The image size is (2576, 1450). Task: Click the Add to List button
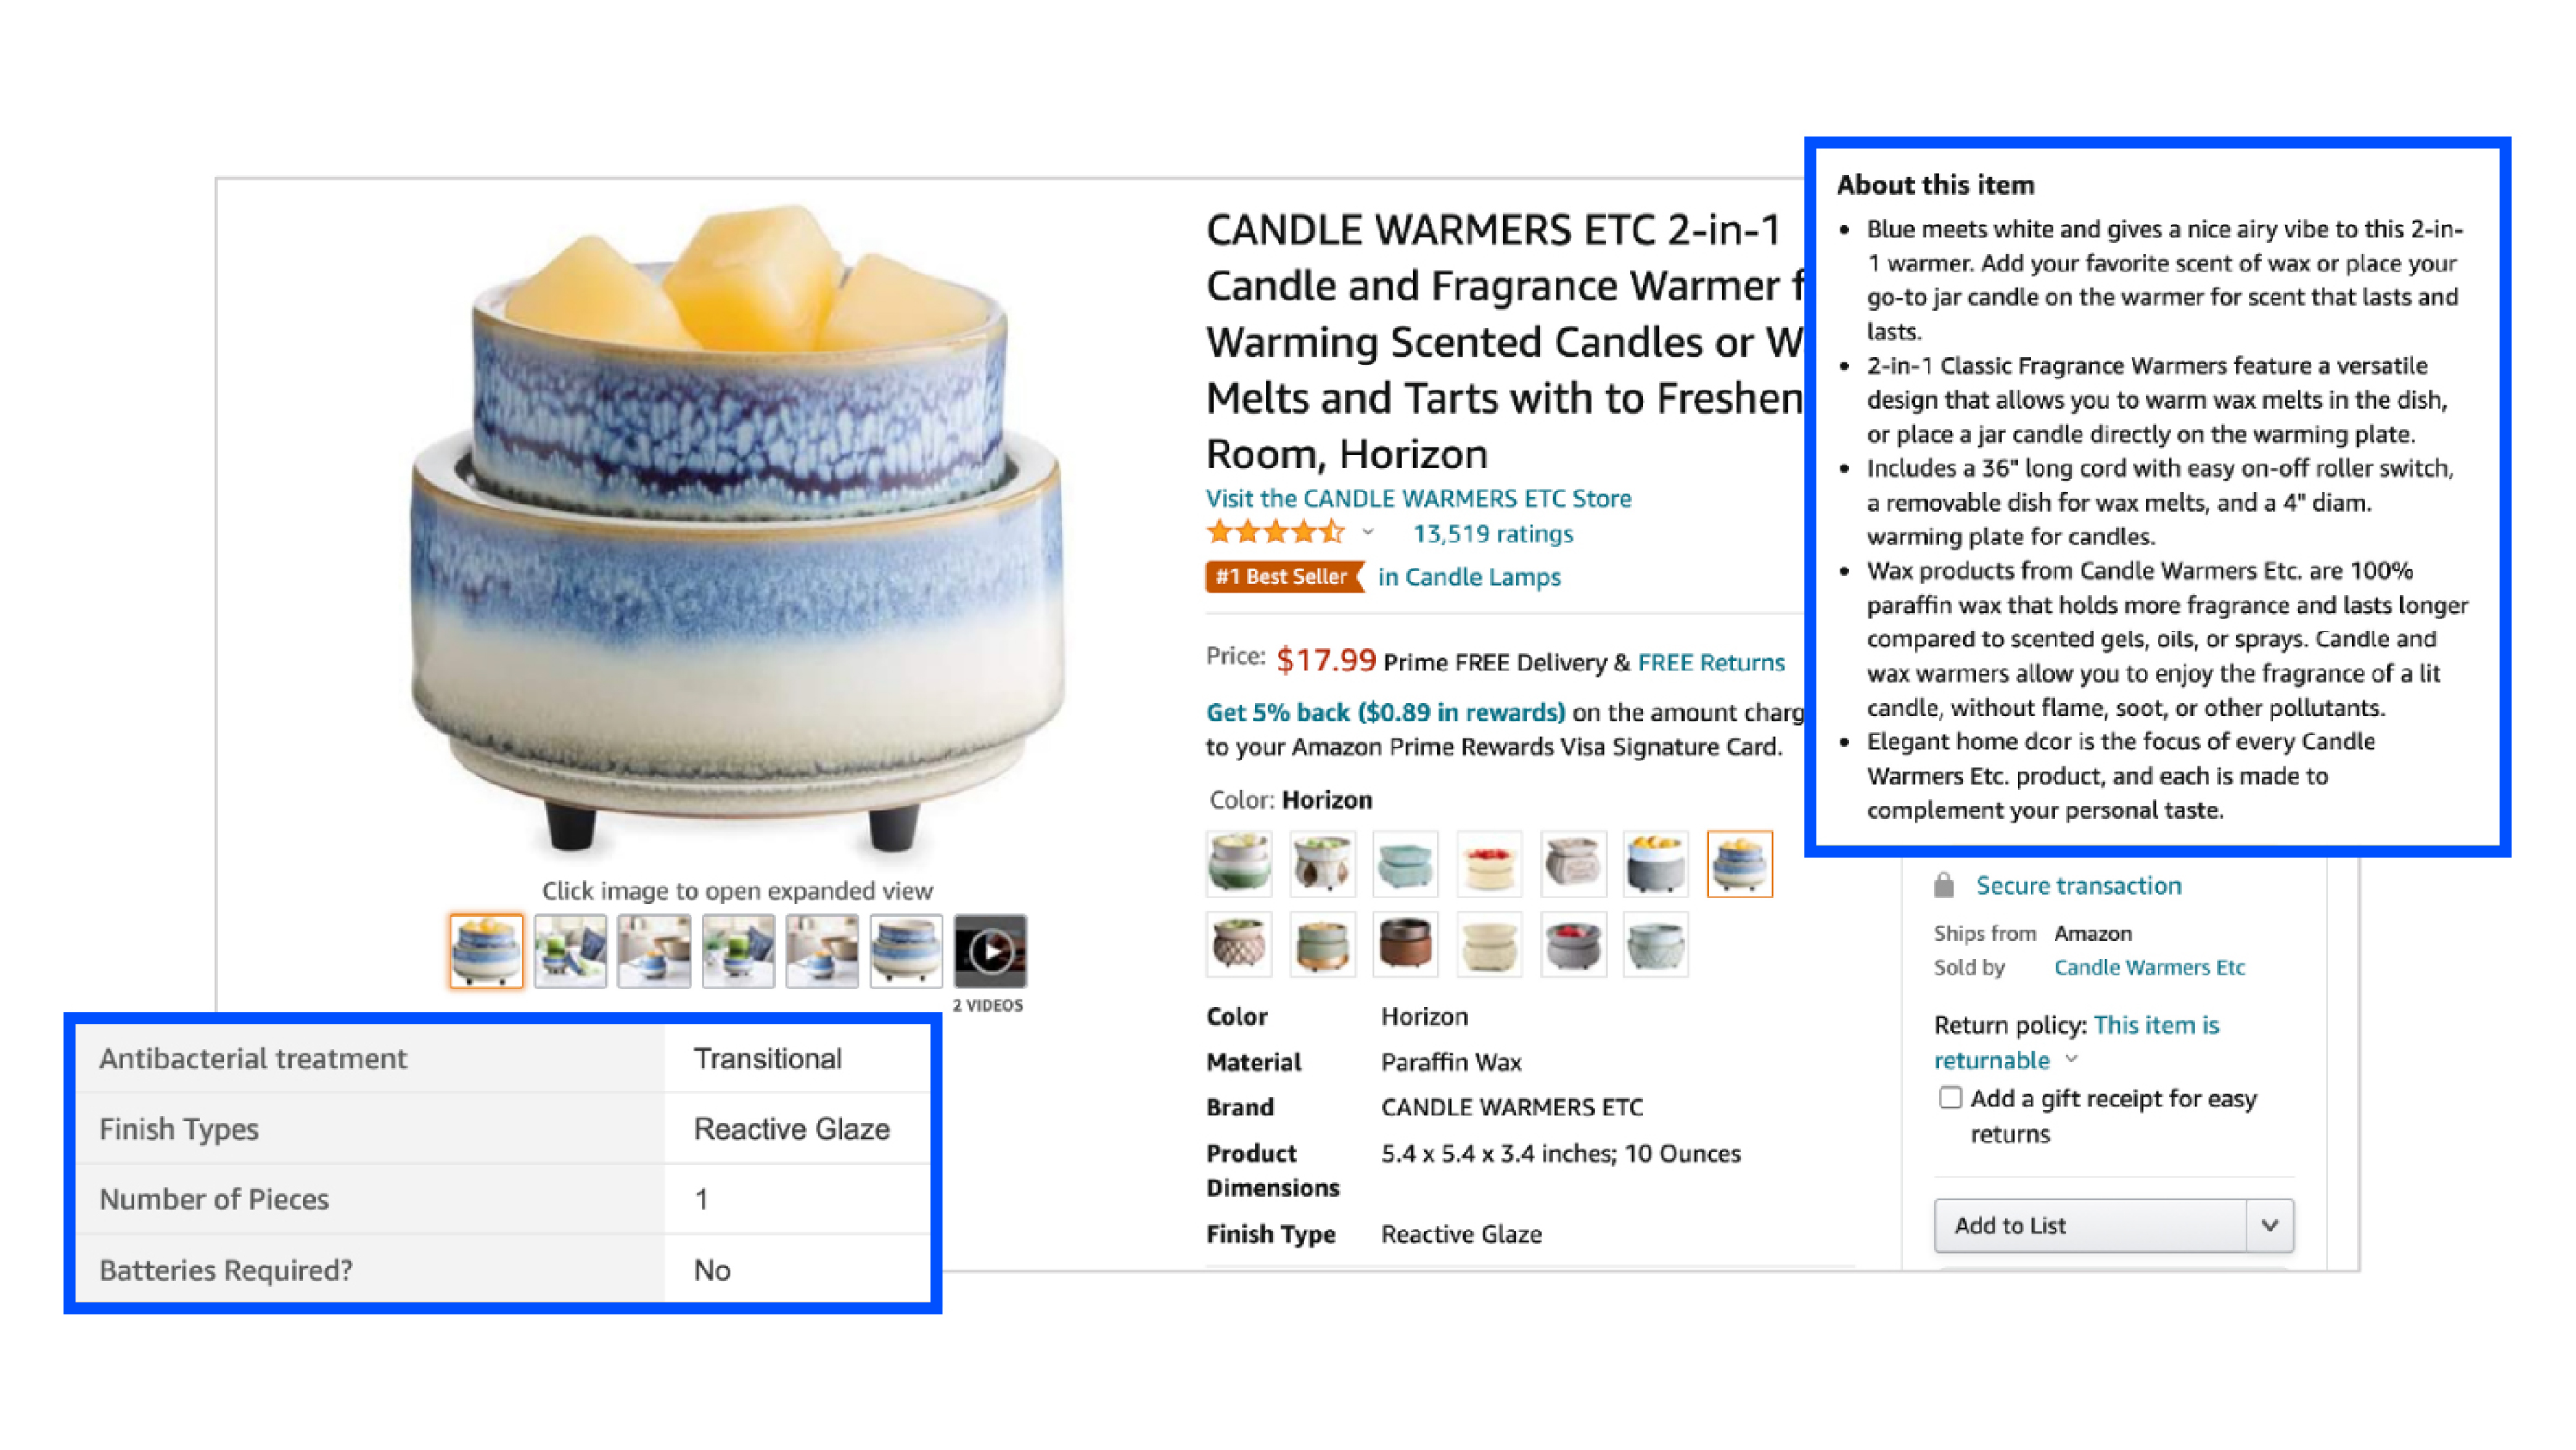[x=2091, y=1225]
